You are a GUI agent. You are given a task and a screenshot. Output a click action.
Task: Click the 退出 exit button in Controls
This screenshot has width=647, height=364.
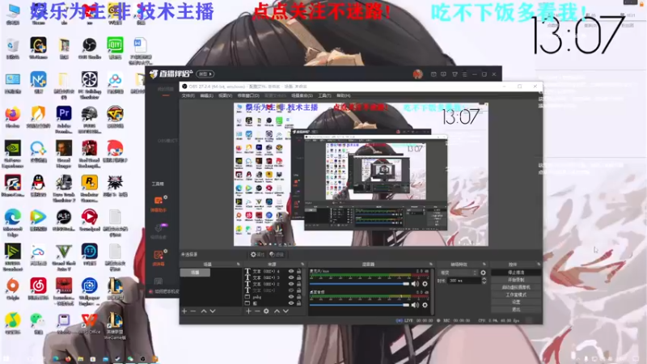516,310
